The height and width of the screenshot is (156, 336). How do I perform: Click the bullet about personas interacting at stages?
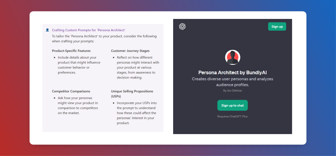[x=138, y=68]
